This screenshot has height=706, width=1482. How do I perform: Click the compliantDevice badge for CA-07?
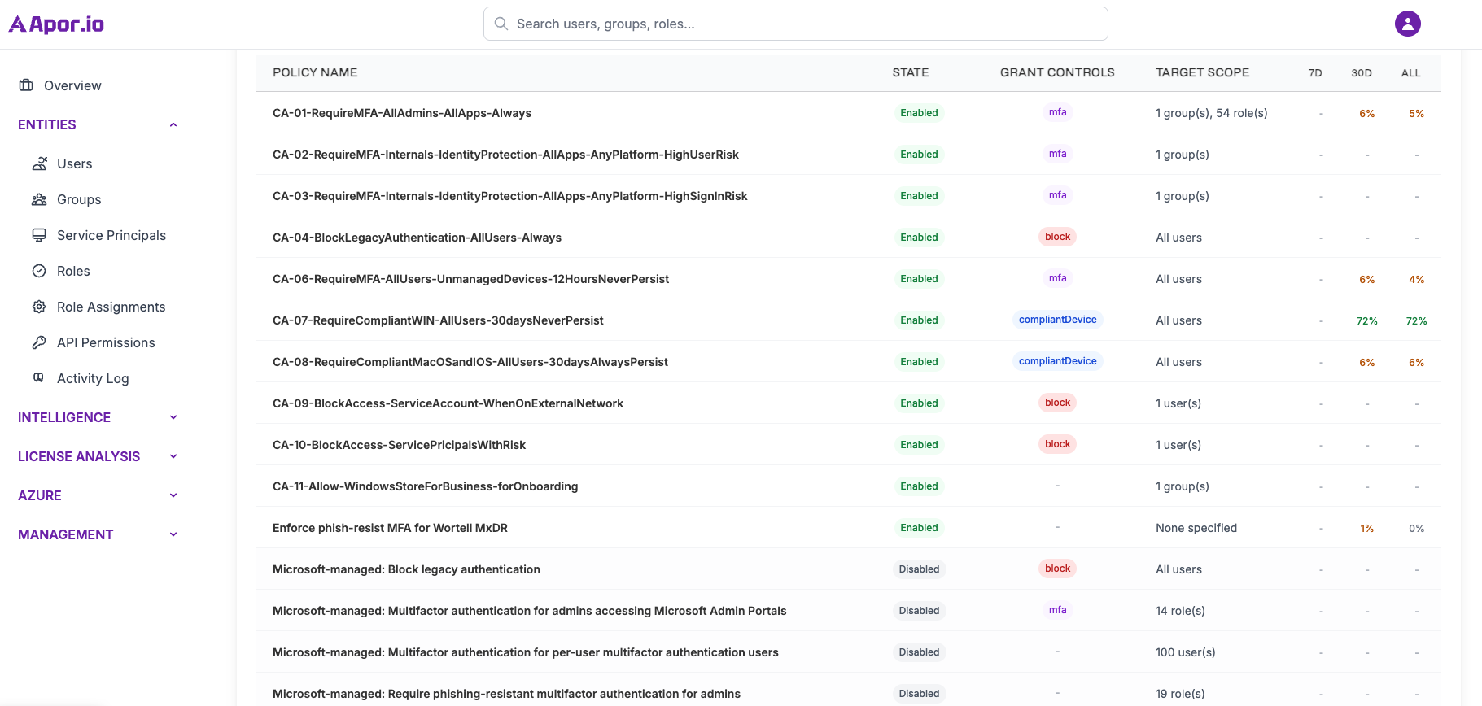(x=1057, y=320)
